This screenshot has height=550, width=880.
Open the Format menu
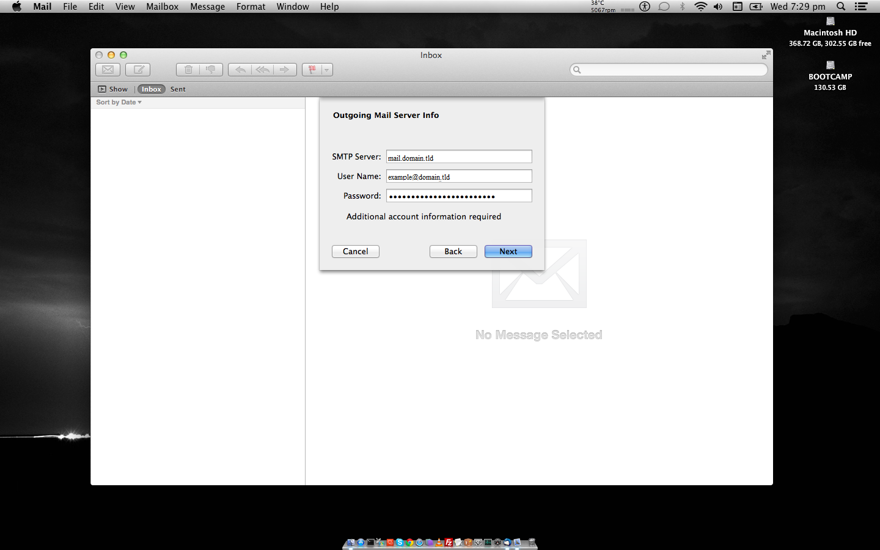pyautogui.click(x=251, y=7)
